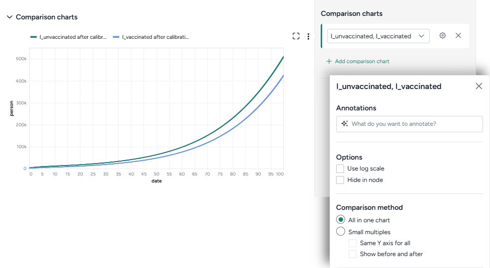Screen dimensions: 490x268
Task: Open the I_unvaccinated, I_vaccinated variable dropdown
Action: [x=378, y=36]
